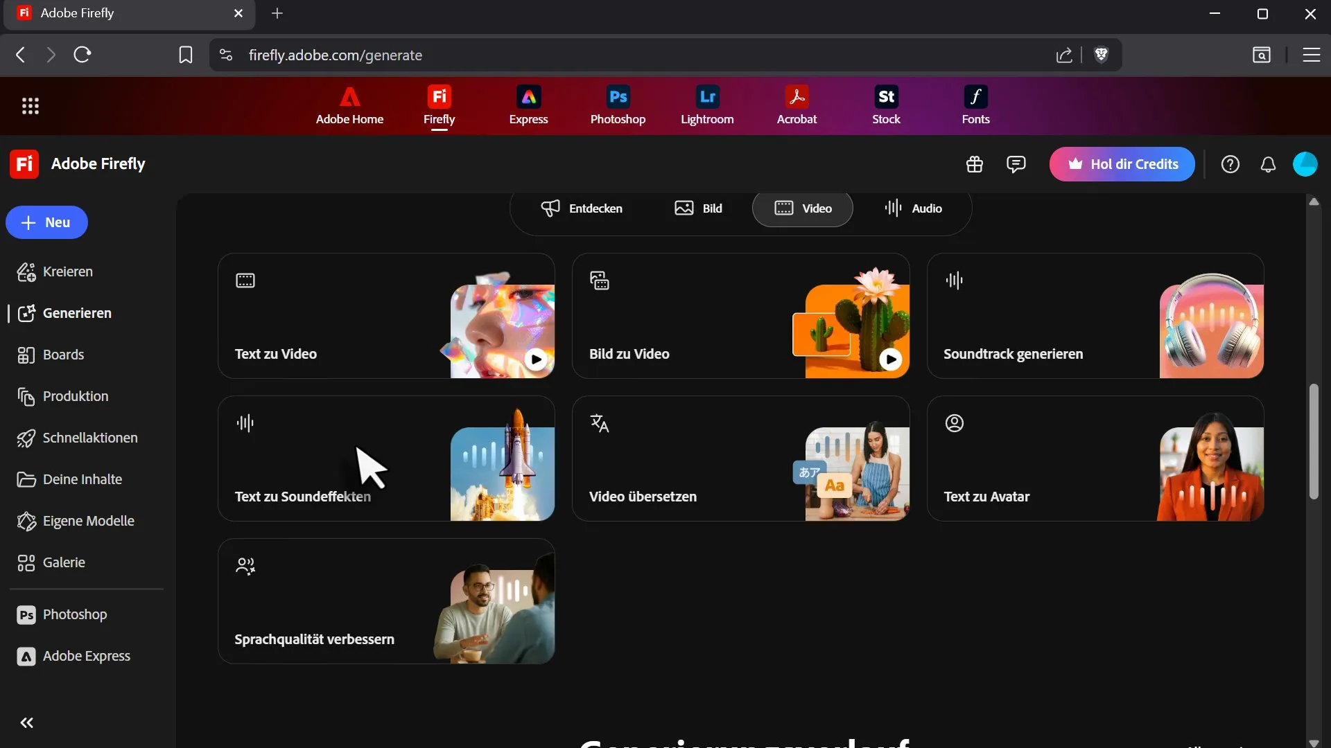Open the browser hamburger menu
Viewport: 1331px width, 748px height.
pos(1311,55)
